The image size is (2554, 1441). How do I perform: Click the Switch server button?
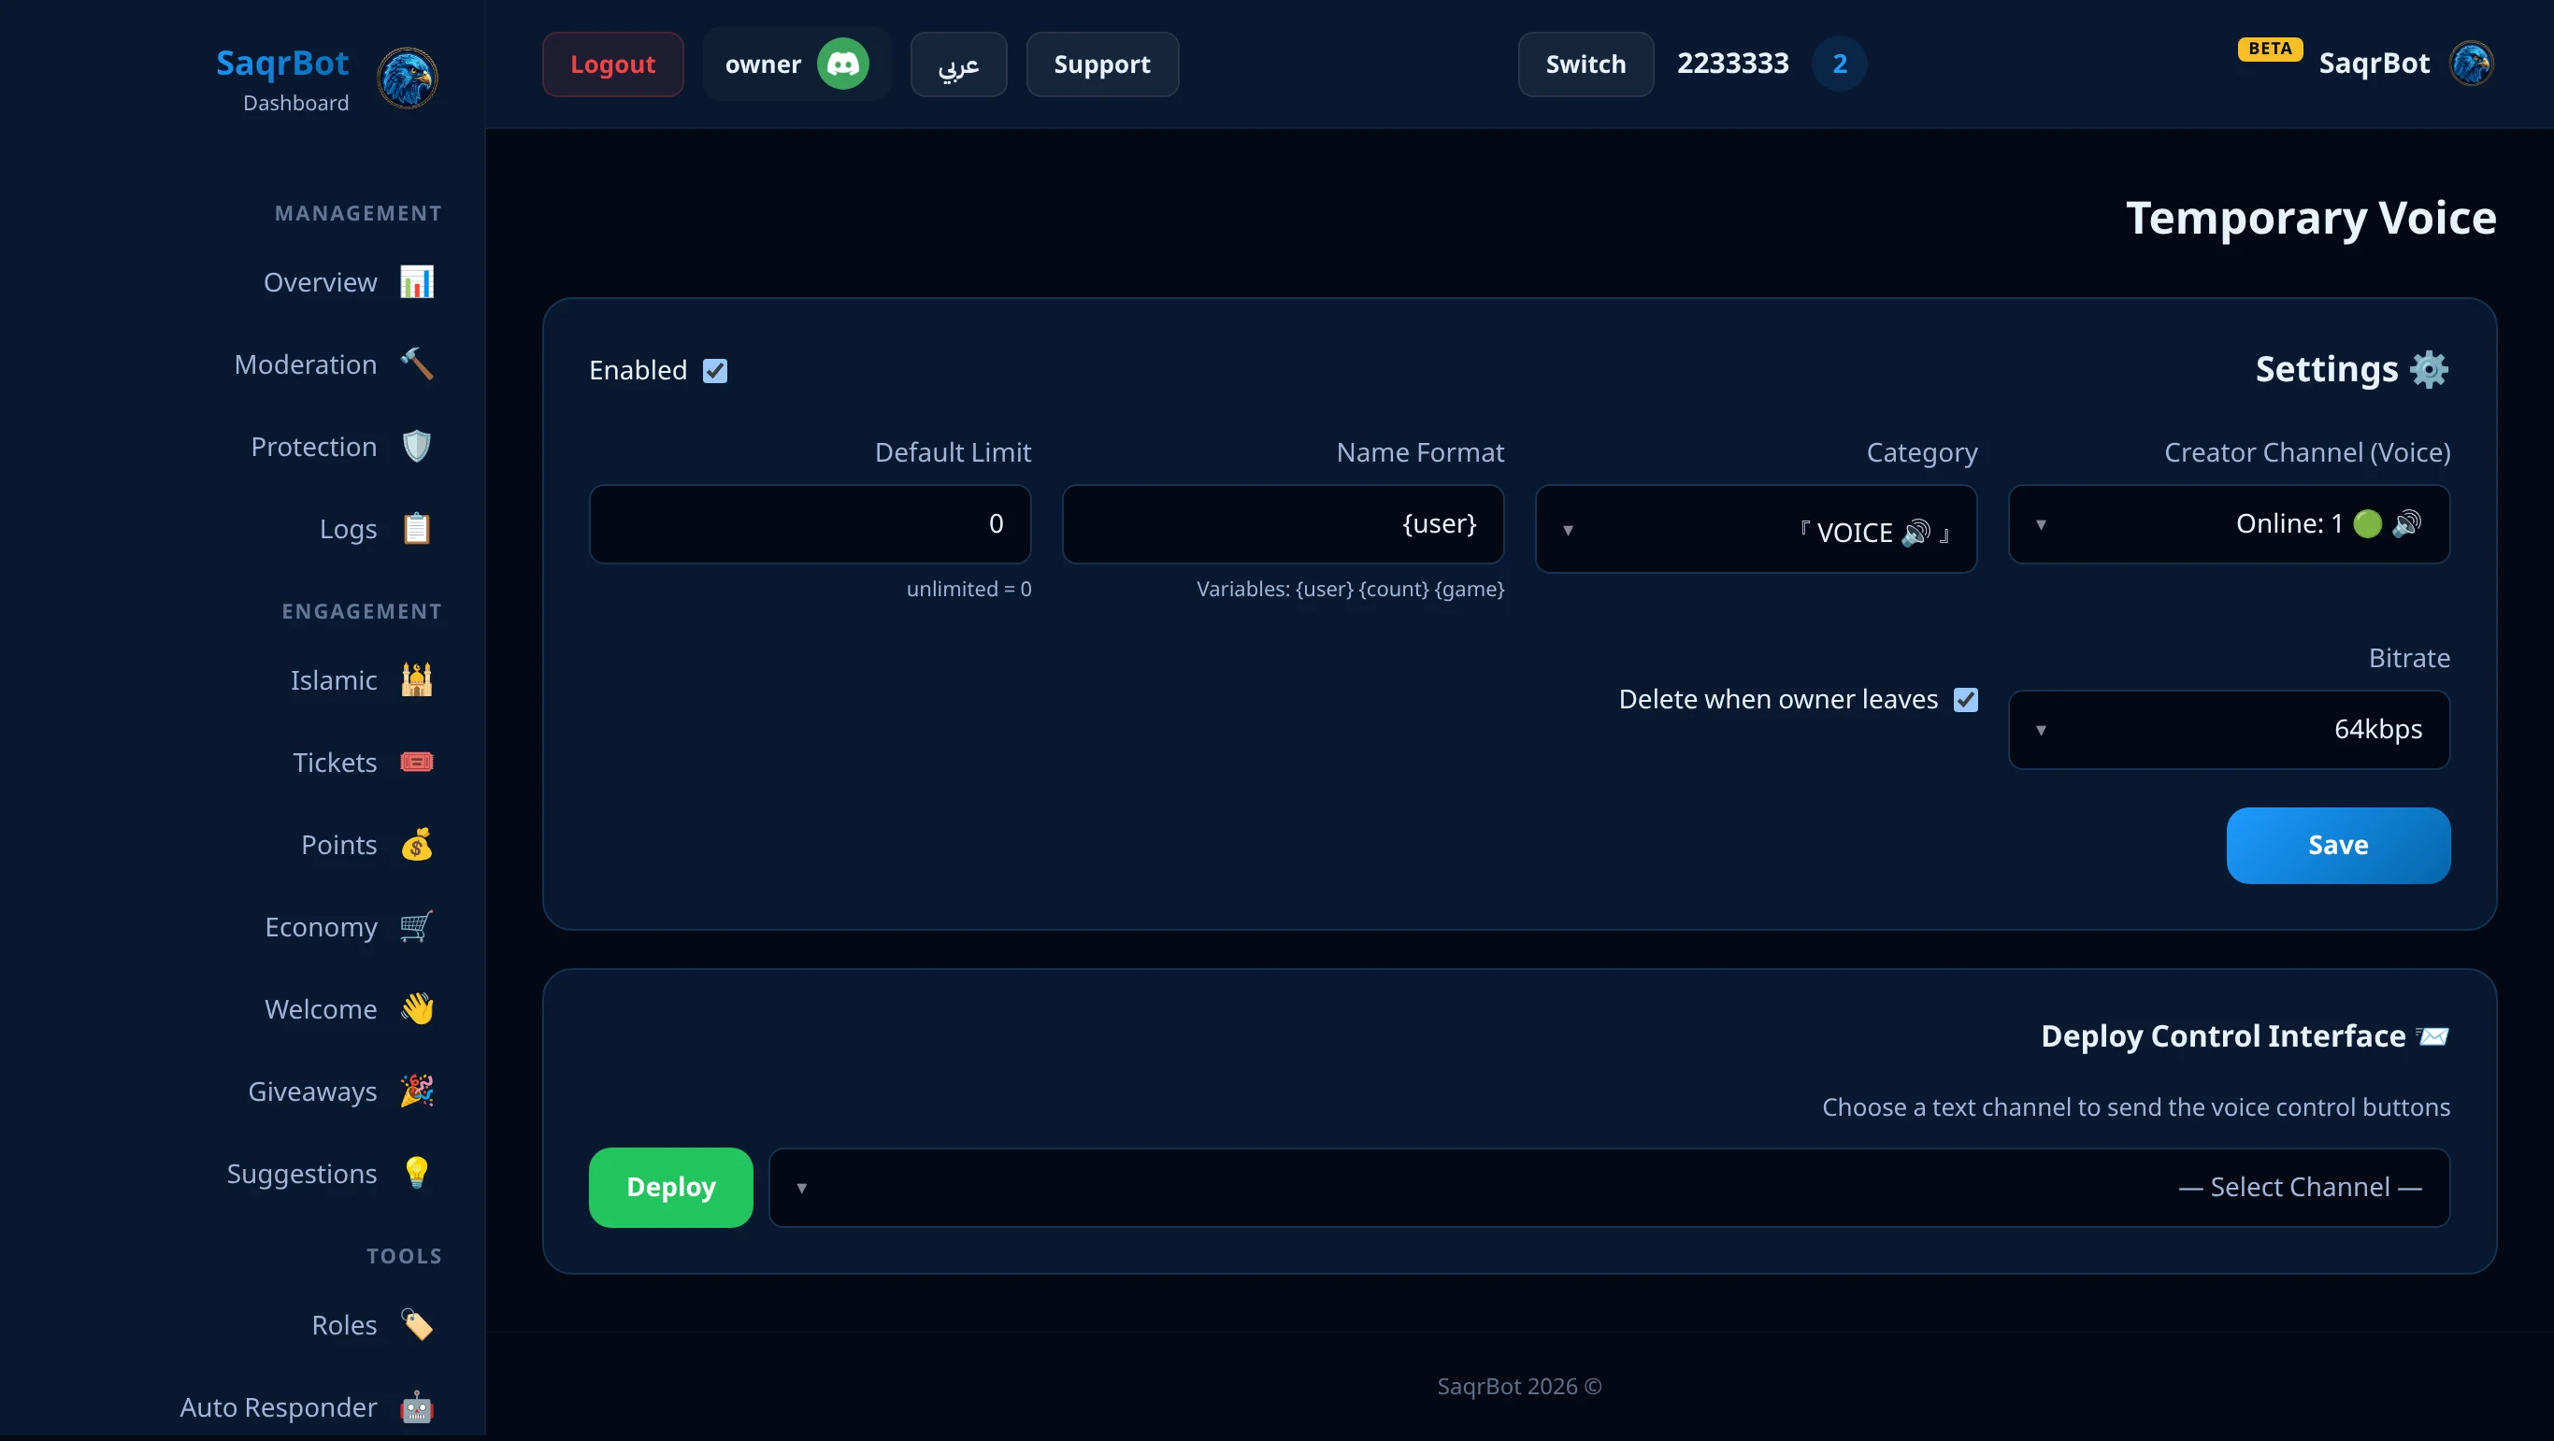1585,64
